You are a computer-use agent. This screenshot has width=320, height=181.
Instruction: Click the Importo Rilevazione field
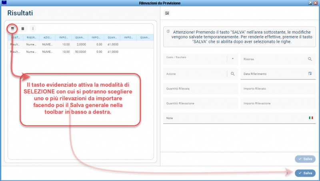[278, 103]
